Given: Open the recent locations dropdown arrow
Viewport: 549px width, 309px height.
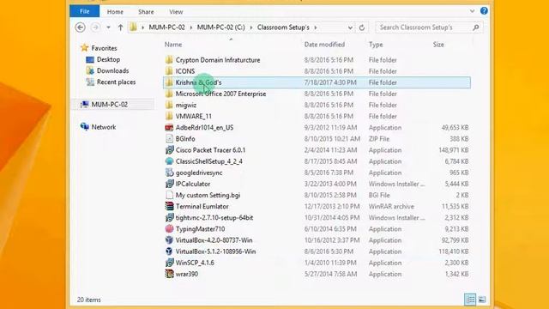Looking at the screenshot, I should (x=108, y=27).
